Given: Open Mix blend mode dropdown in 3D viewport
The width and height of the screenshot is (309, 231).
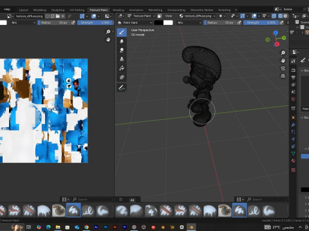Looking at the screenshot, I should 189,22.
